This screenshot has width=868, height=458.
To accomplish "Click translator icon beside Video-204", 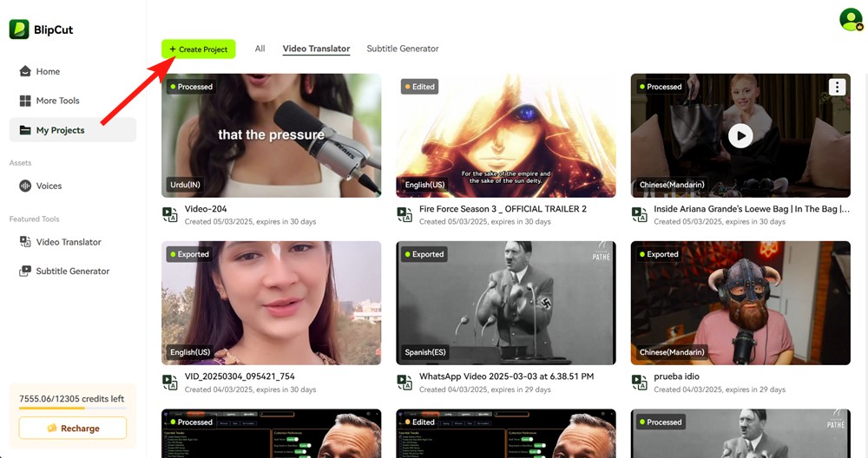I will coord(170,214).
